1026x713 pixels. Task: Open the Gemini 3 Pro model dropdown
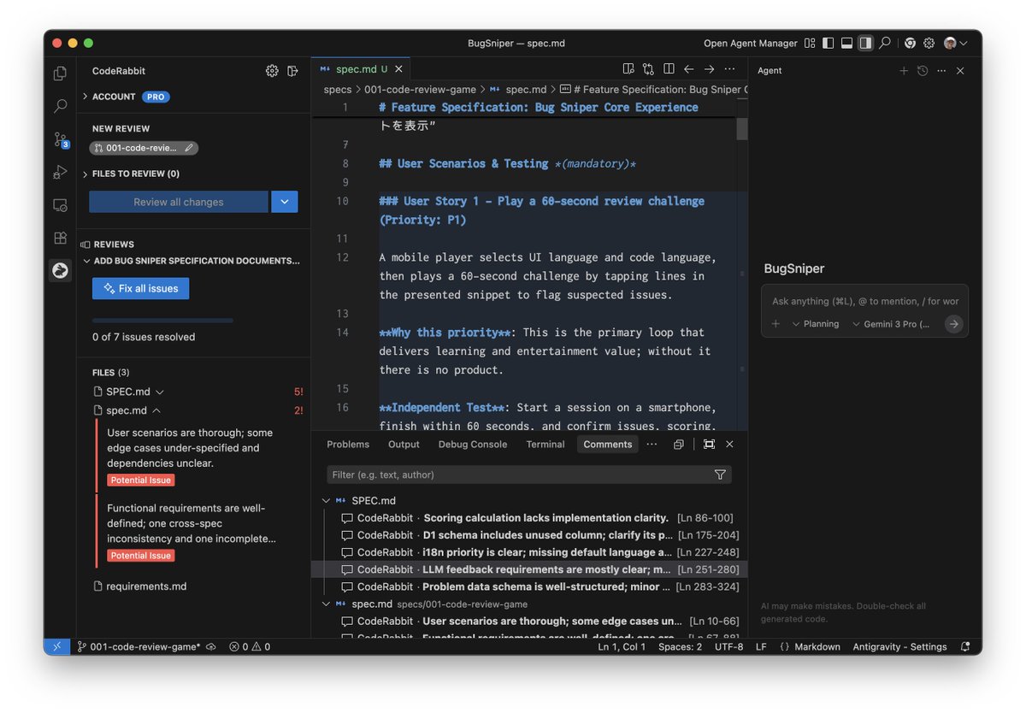891,324
